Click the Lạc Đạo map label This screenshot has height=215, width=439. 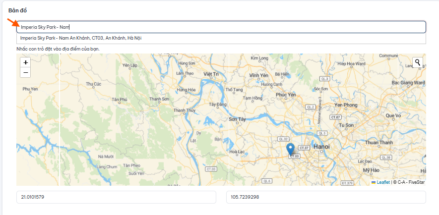[x=365, y=161]
